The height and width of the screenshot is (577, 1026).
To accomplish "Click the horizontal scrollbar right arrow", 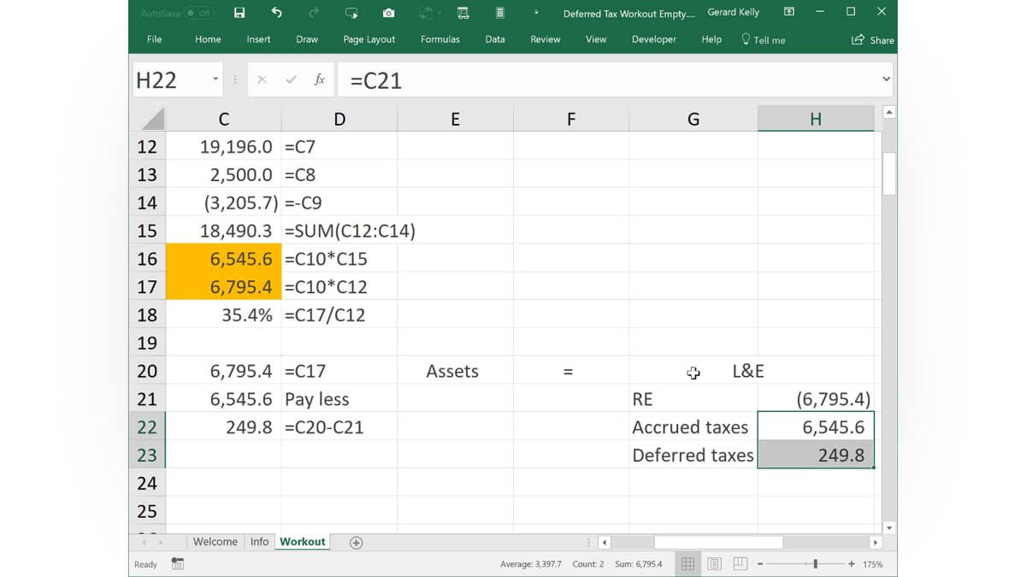I will pyautogui.click(x=875, y=542).
